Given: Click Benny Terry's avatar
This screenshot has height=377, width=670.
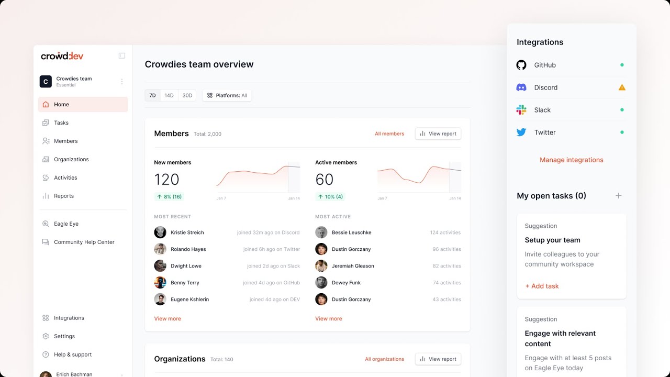Looking at the screenshot, I should 160,283.
